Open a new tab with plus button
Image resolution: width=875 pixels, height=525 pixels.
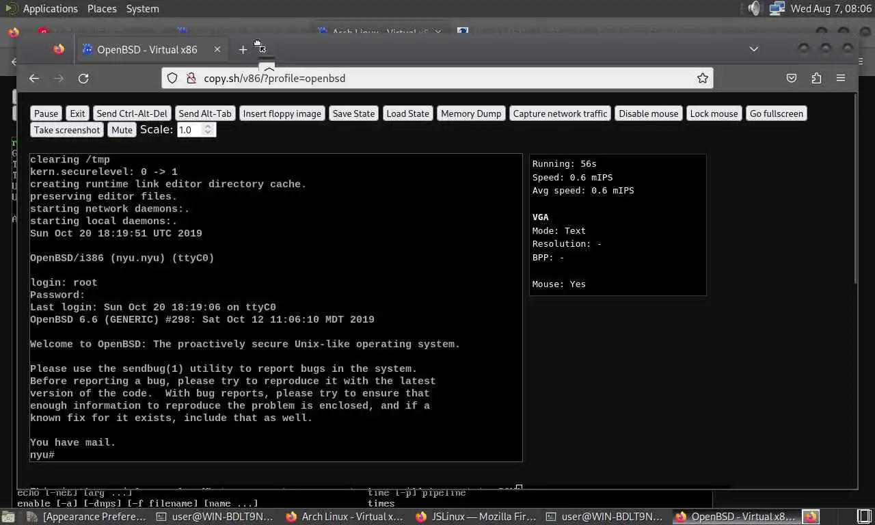click(x=243, y=49)
